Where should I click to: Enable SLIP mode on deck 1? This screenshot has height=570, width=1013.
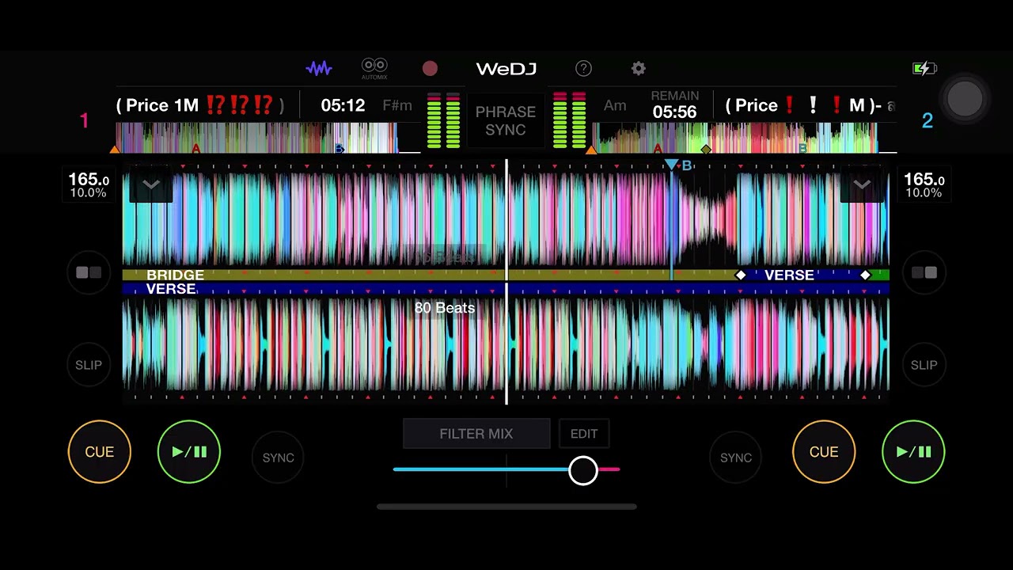[89, 365]
